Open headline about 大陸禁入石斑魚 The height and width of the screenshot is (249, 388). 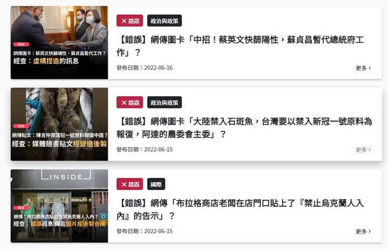(245, 127)
